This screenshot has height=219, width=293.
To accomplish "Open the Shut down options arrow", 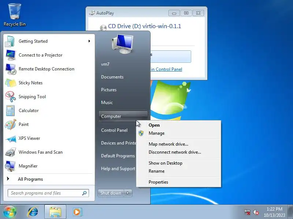I will pos(128,193).
